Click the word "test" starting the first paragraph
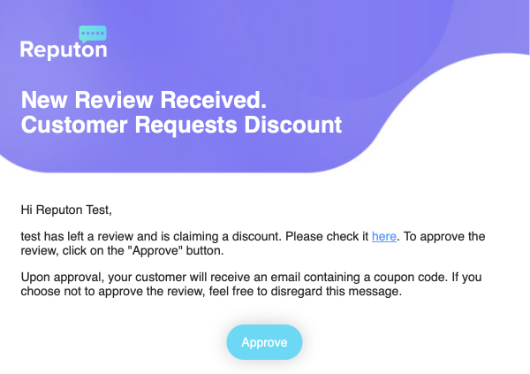This screenshot has height=374, width=530. click(x=30, y=236)
